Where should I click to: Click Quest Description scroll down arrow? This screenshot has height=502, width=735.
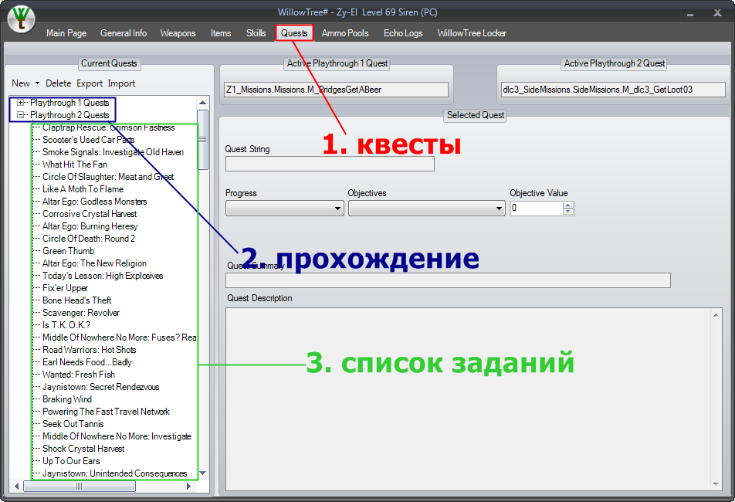[x=716, y=484]
